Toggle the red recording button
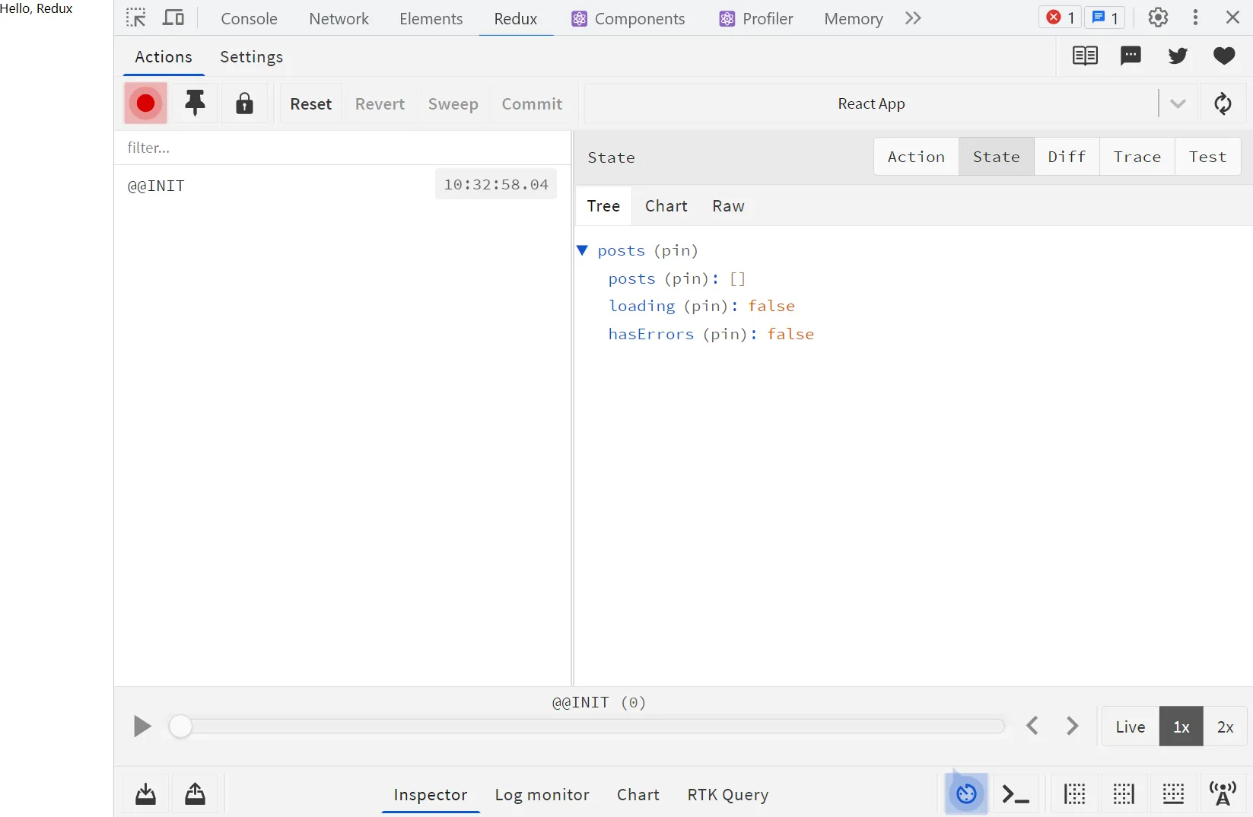The width and height of the screenshot is (1253, 817). 146,103
